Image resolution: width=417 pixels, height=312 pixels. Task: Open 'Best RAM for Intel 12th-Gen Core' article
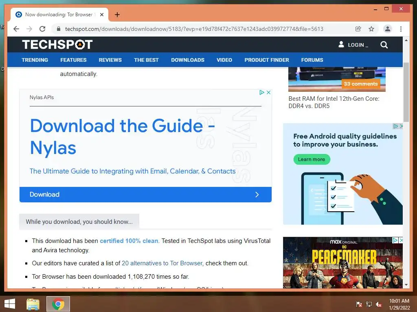tap(334, 102)
